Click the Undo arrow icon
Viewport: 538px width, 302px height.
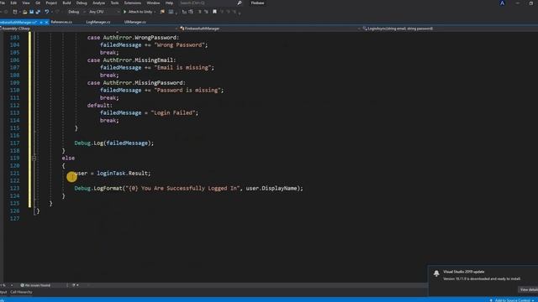[47, 12]
